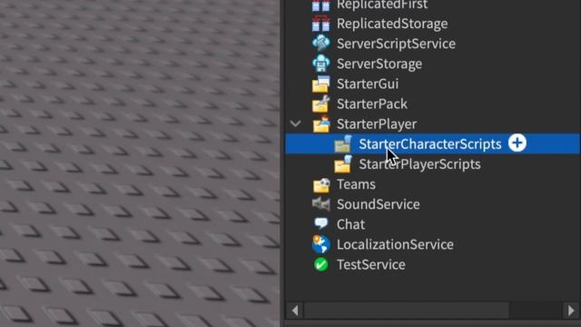Viewport: 581px width, 327px height.
Task: Click the LocalizationService globe icon
Action: (320, 244)
